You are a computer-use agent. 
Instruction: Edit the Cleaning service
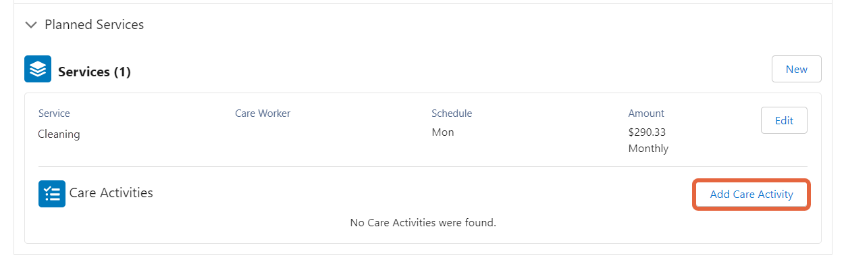(x=784, y=120)
